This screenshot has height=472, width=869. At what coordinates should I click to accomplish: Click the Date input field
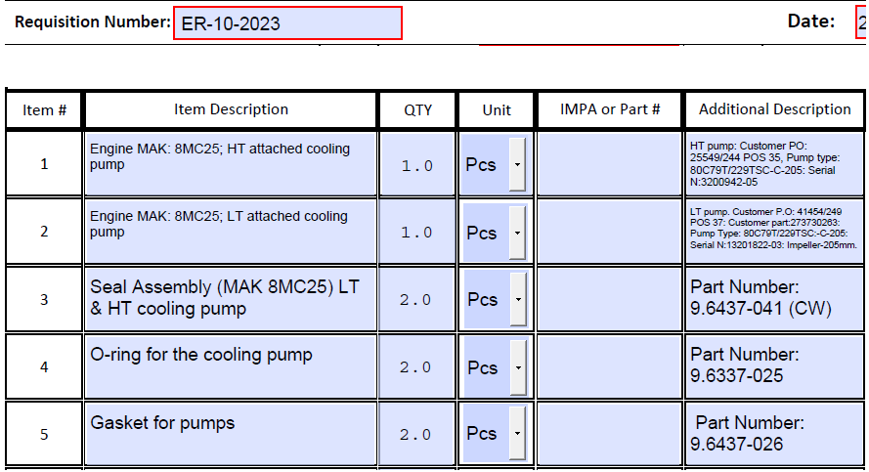861,23
